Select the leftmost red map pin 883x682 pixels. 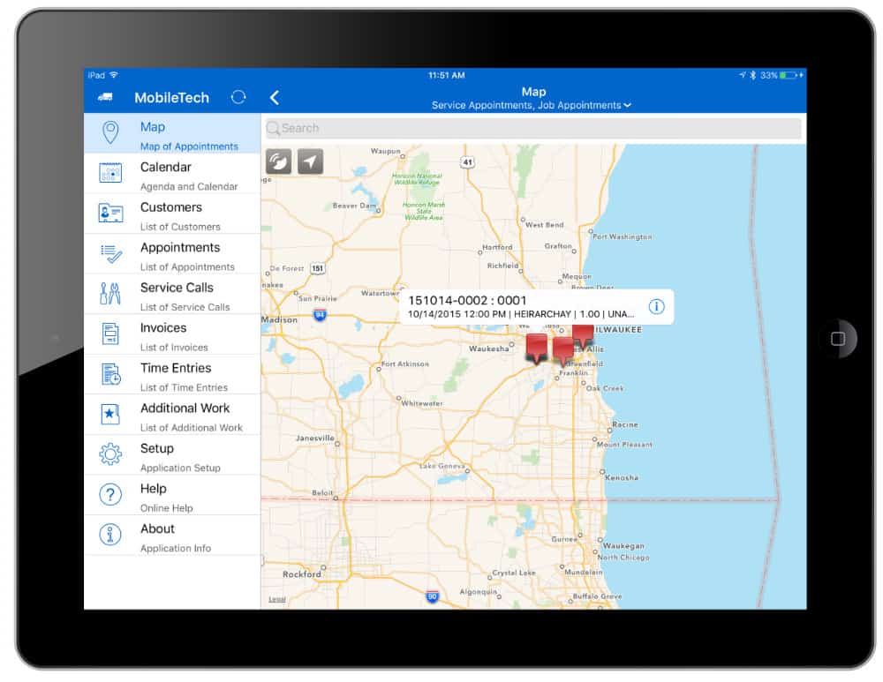536,348
